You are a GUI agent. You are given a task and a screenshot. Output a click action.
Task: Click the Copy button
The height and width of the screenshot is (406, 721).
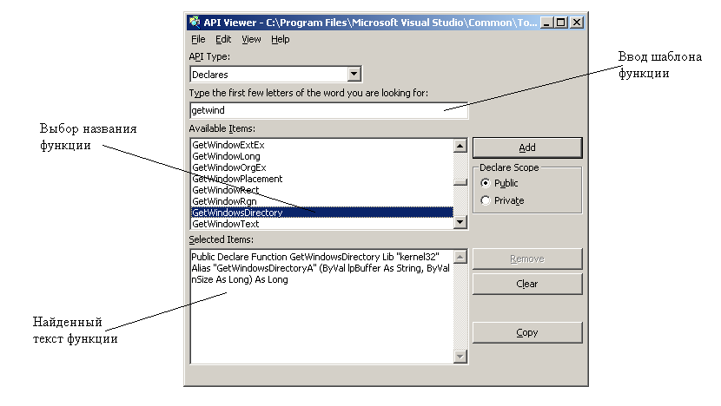tap(527, 332)
